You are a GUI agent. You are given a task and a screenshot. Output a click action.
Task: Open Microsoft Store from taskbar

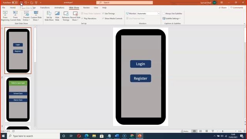pyautogui.click(x=102, y=136)
